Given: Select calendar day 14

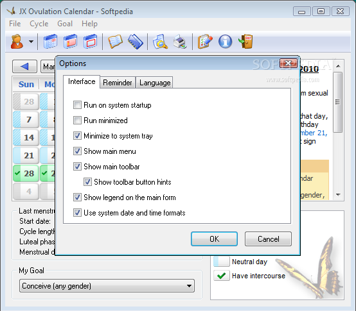Looking at the screenshot, I should 26,137.
